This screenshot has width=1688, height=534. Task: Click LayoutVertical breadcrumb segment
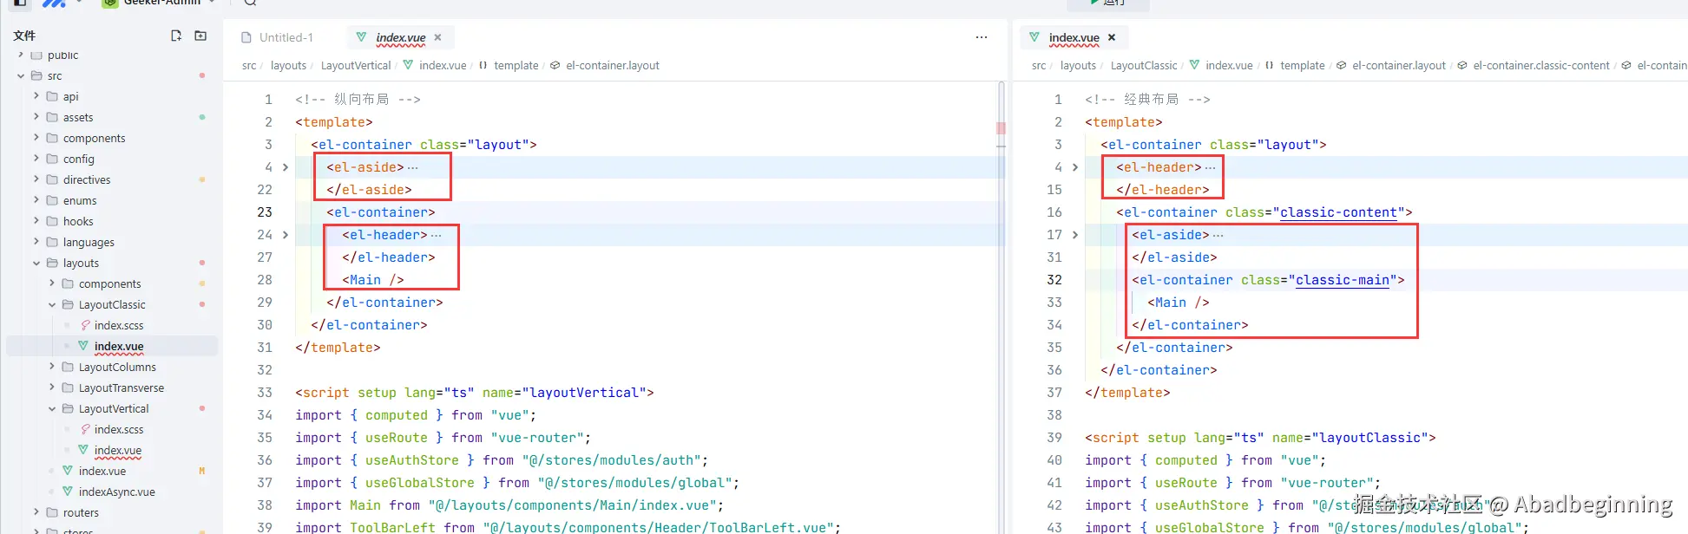click(x=356, y=65)
